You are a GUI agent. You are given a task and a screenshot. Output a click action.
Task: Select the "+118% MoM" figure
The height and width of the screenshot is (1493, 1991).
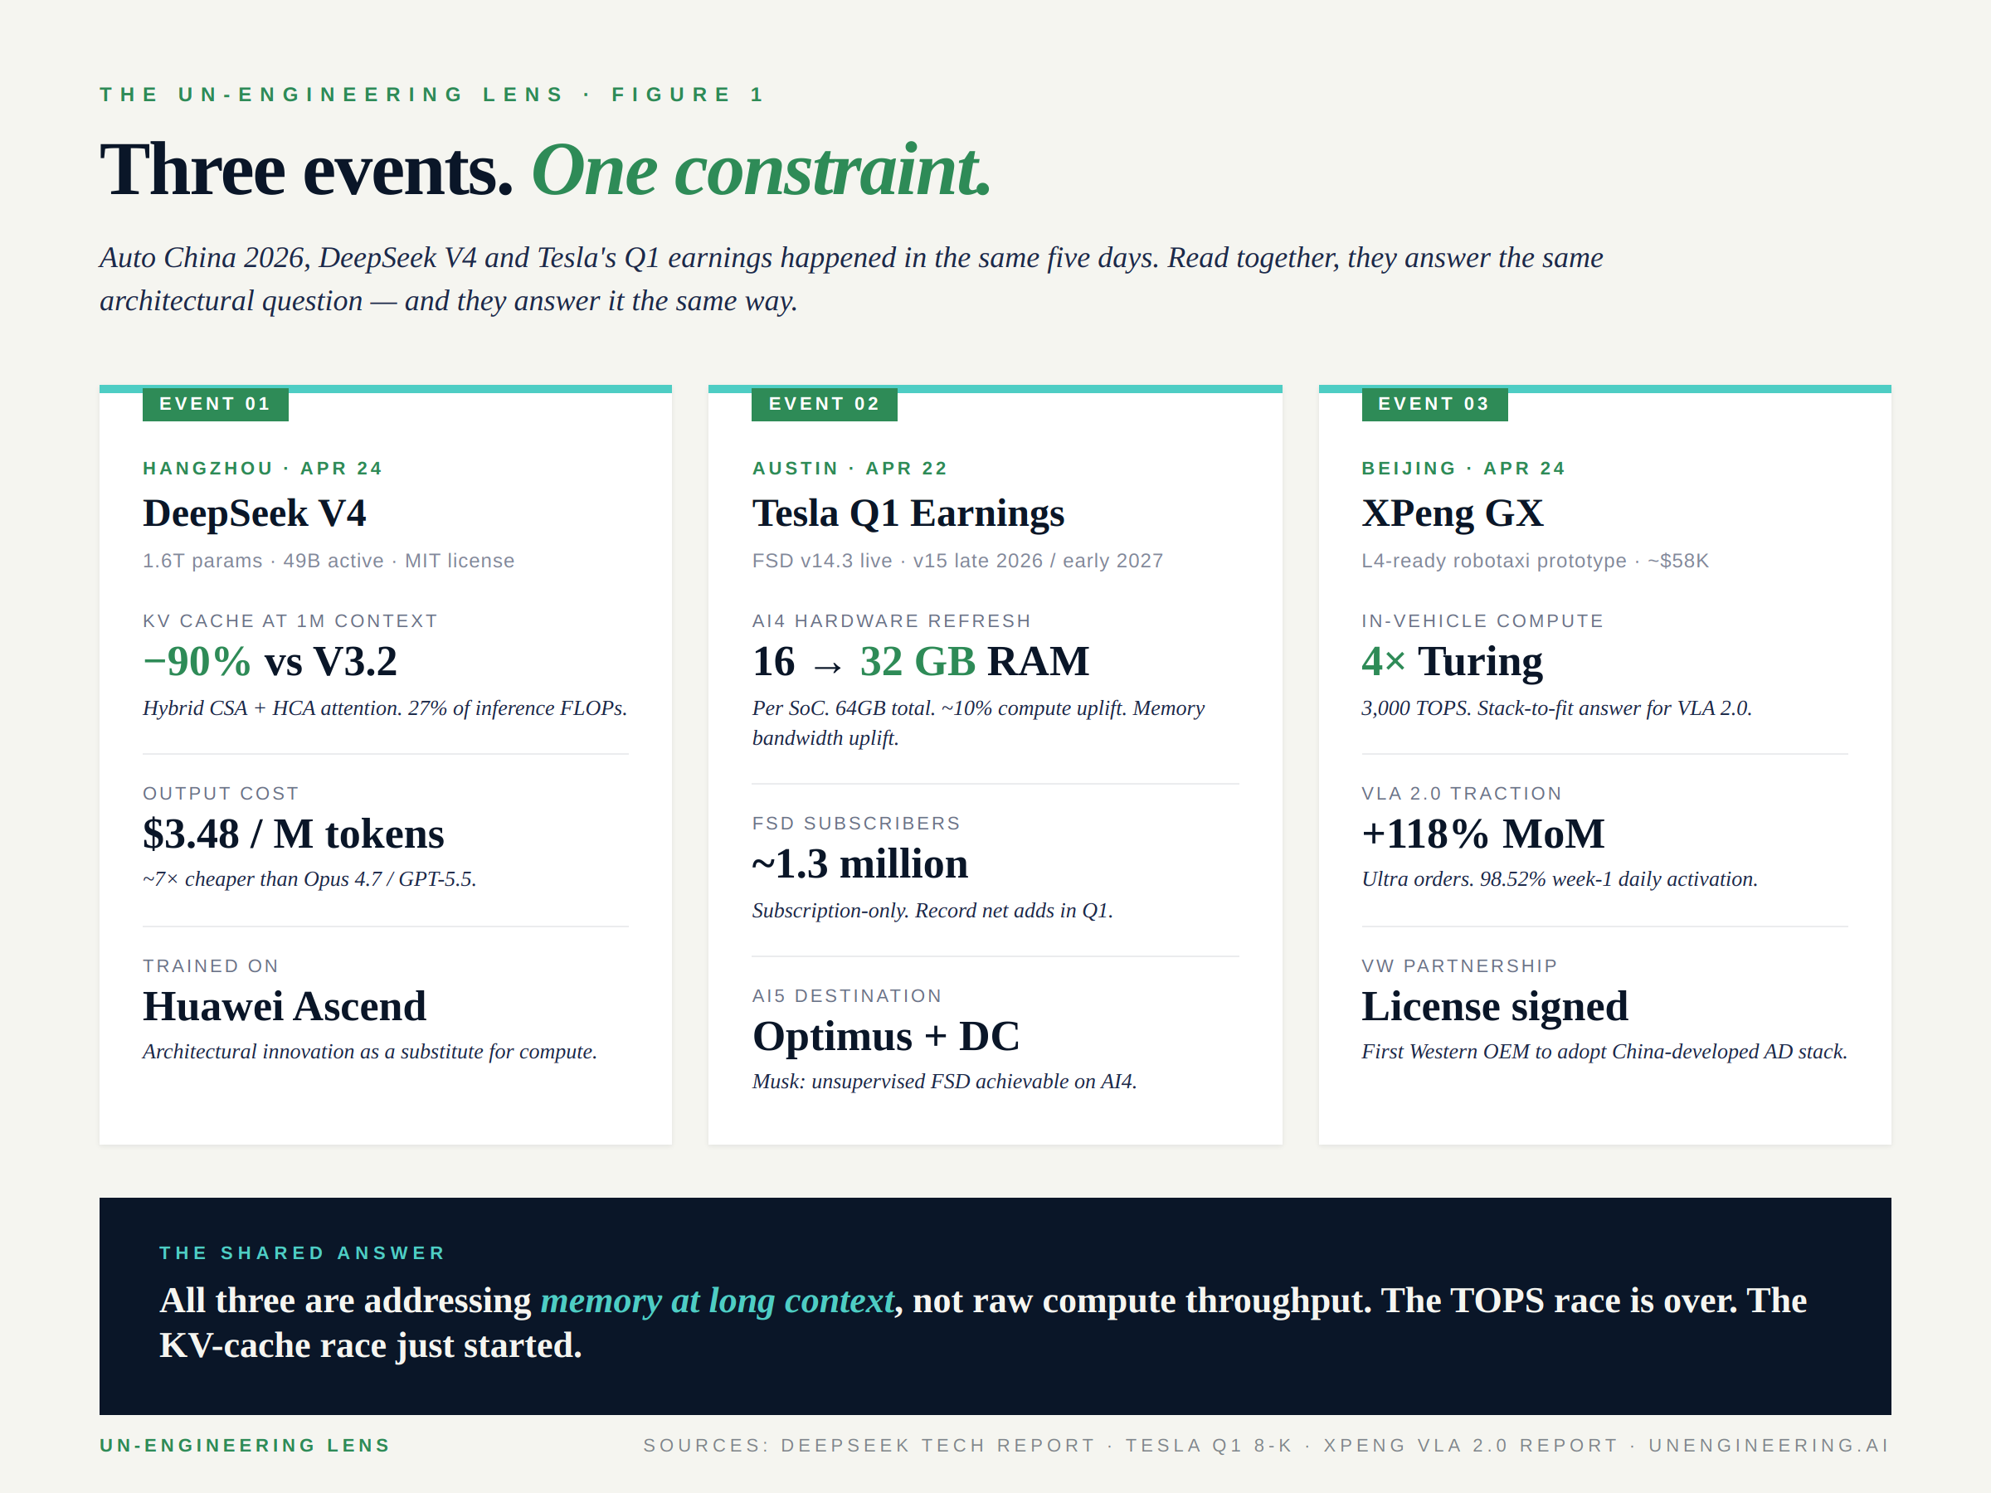(x=1482, y=834)
